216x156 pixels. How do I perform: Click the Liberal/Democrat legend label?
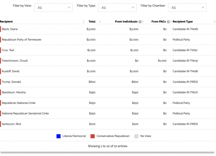coord(74,136)
